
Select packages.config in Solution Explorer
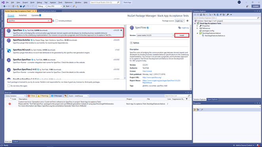pyautogui.click(x=208, y=31)
